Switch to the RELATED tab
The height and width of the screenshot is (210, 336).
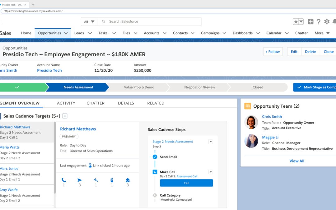pos(156,103)
